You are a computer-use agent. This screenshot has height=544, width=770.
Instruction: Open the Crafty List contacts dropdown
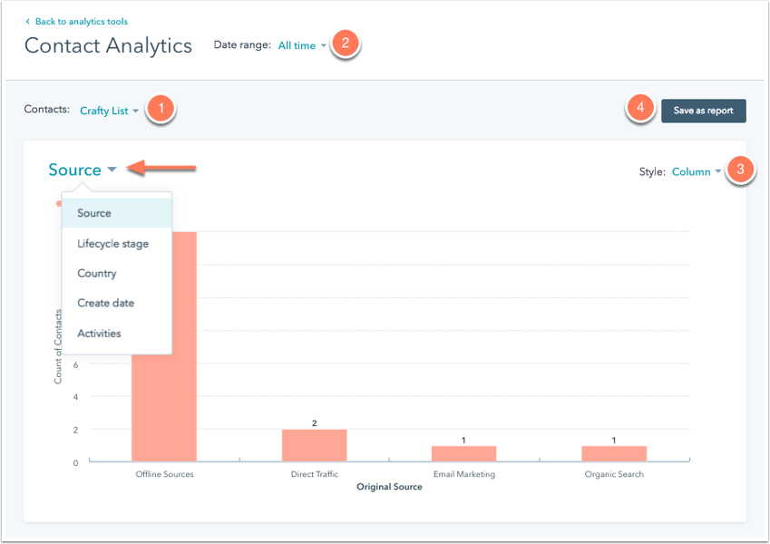[109, 111]
